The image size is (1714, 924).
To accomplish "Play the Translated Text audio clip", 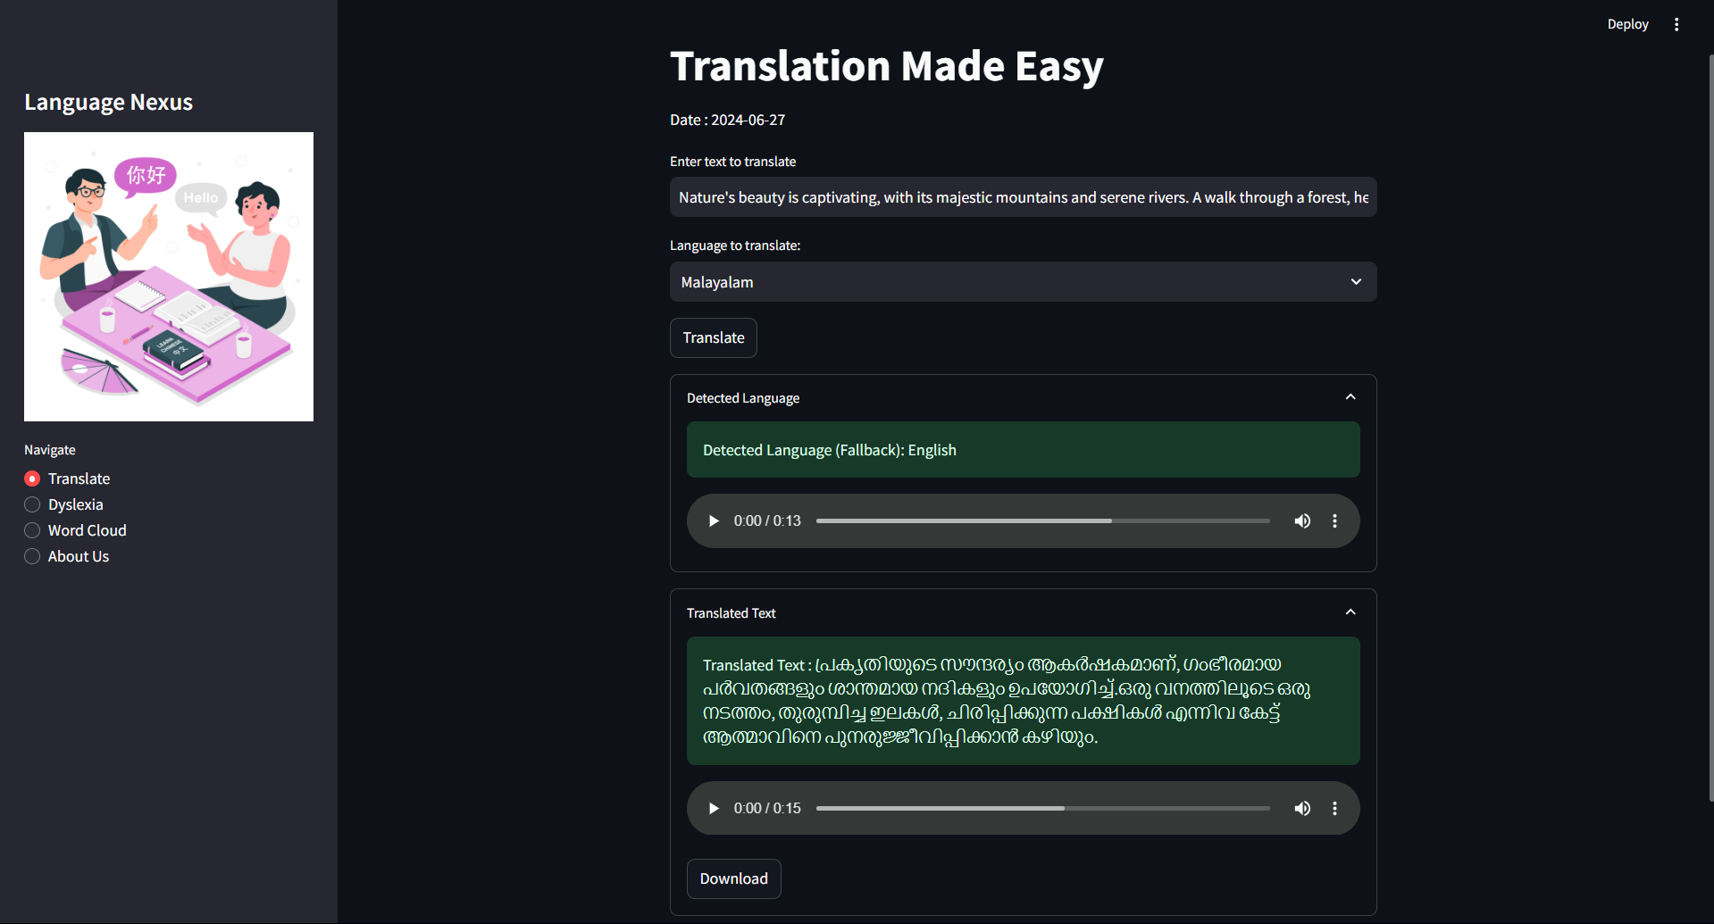I will pyautogui.click(x=714, y=809).
